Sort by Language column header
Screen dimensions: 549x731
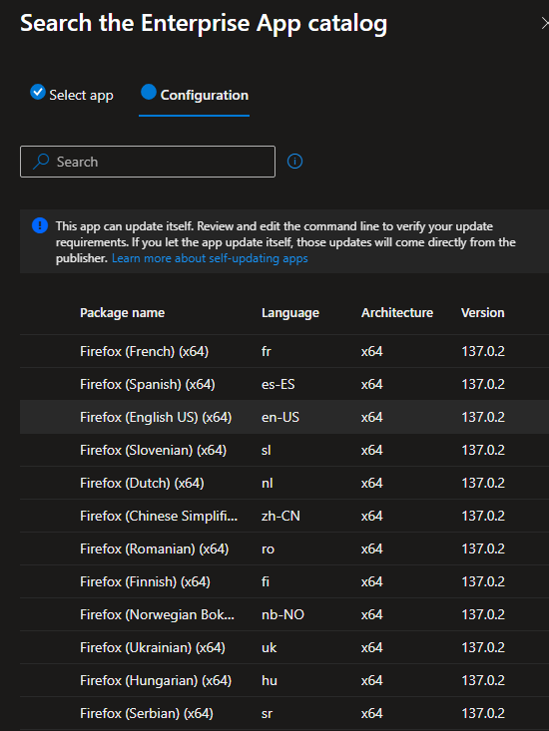[x=290, y=313]
